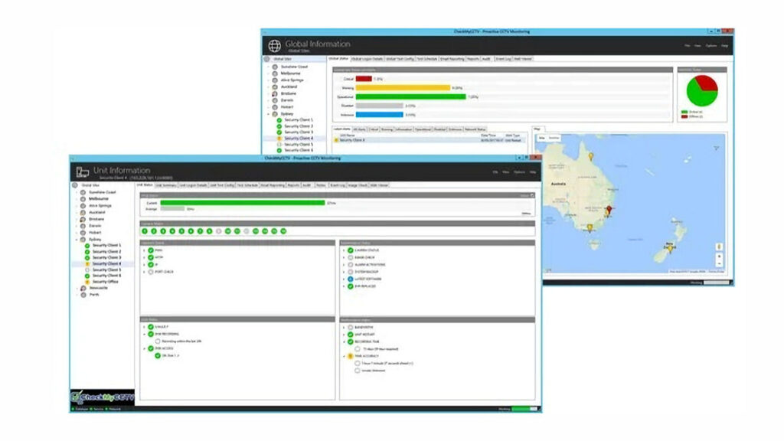Select Security Client 4 in front window tree
Image resolution: width=784 pixels, height=441 pixels.
pos(106,263)
